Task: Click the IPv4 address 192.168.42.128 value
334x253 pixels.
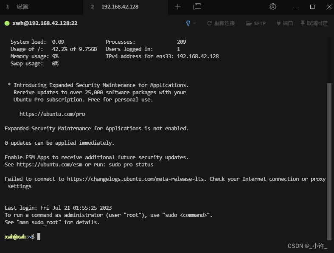Action: tap(198, 56)
